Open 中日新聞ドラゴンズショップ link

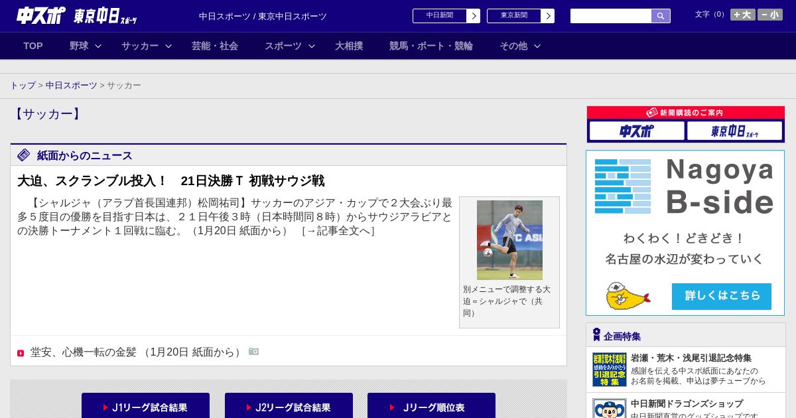(x=687, y=403)
